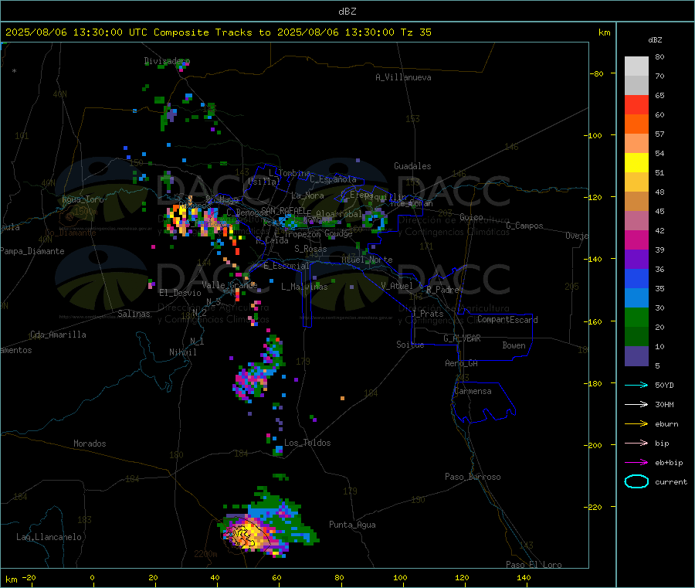Click the 'CompantEscard' map label
Image resolution: width=695 pixels, height=588 pixels.
point(508,320)
